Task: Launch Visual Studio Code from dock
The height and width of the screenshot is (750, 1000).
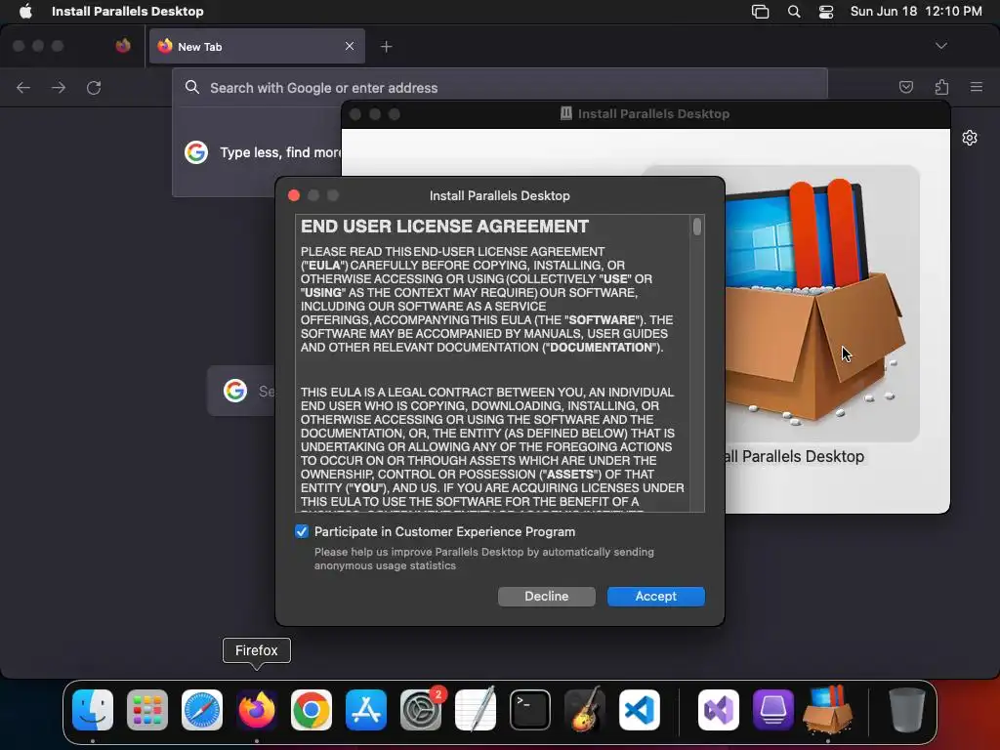Action: [x=639, y=710]
